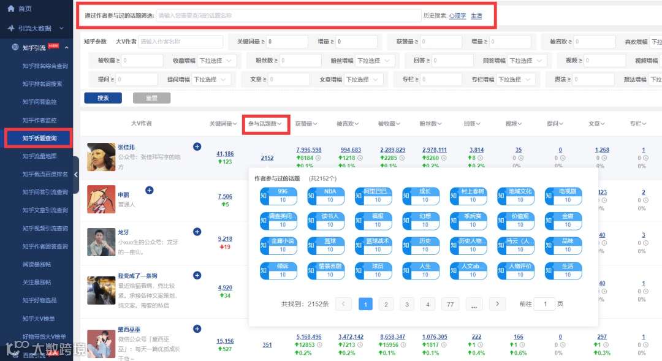The image size is (662, 361).
Task: Add author 龙牙 with the plus icon
Action: (x=197, y=232)
